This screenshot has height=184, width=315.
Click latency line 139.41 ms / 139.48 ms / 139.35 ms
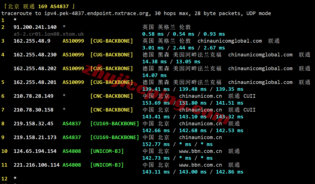pyautogui.click(x=193, y=89)
